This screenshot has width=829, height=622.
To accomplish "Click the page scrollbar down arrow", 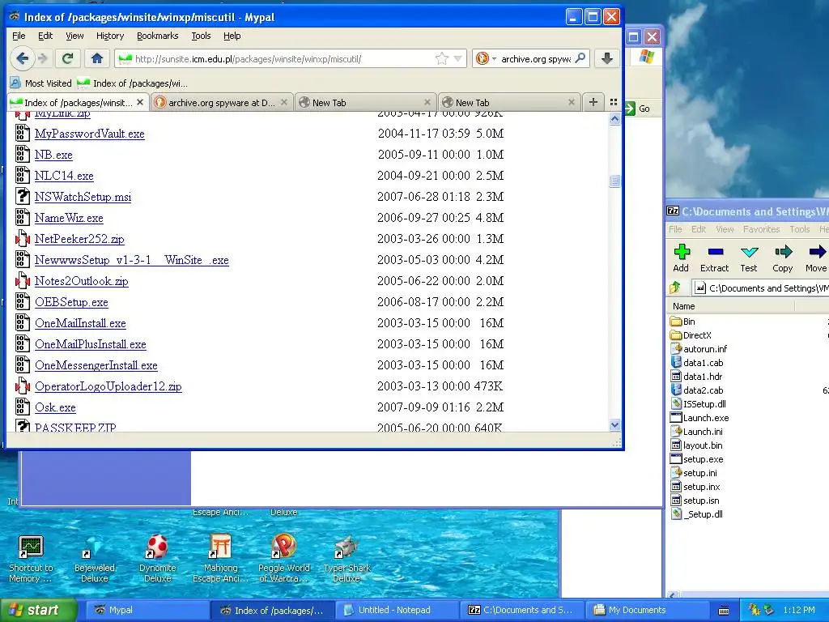I will [x=614, y=424].
